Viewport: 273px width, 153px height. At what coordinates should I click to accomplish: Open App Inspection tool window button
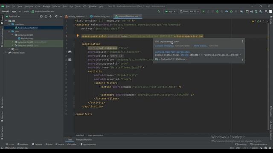88,144
